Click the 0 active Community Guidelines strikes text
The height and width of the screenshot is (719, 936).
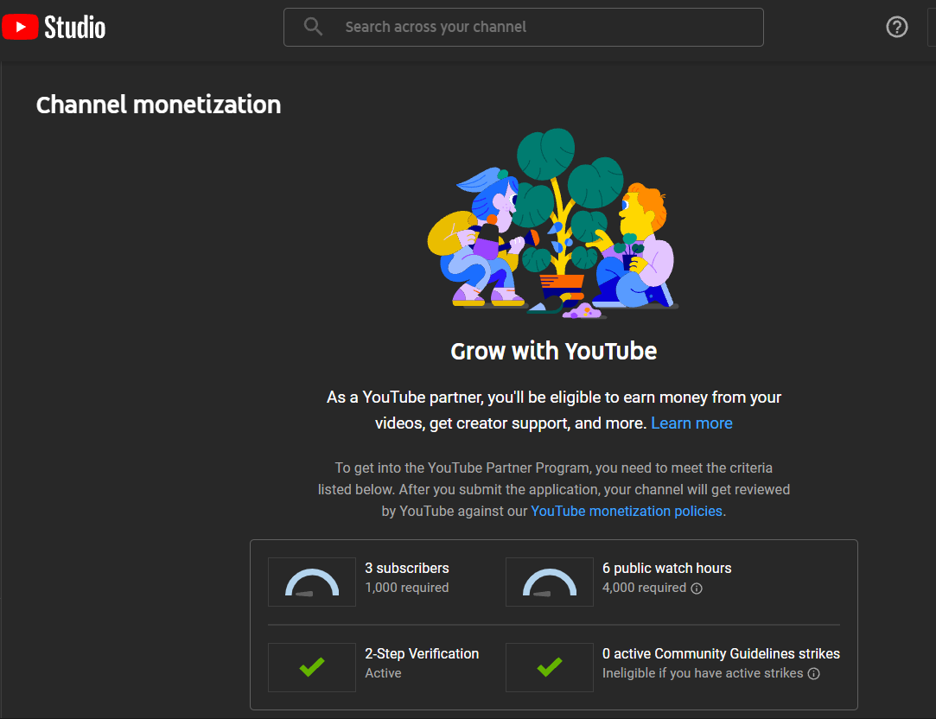[721, 653]
